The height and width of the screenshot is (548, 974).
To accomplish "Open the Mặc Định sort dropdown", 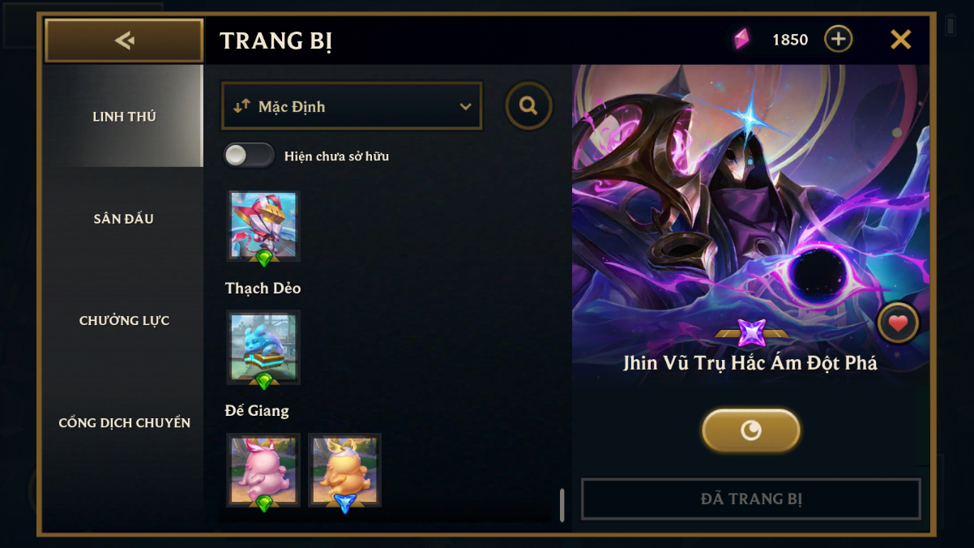I will point(352,106).
